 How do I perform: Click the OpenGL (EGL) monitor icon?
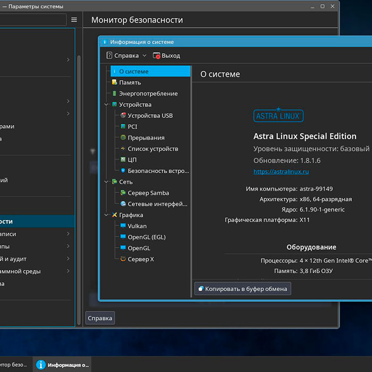pyautogui.click(x=123, y=237)
